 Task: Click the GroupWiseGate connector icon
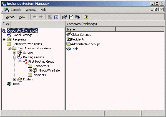point(35,70)
